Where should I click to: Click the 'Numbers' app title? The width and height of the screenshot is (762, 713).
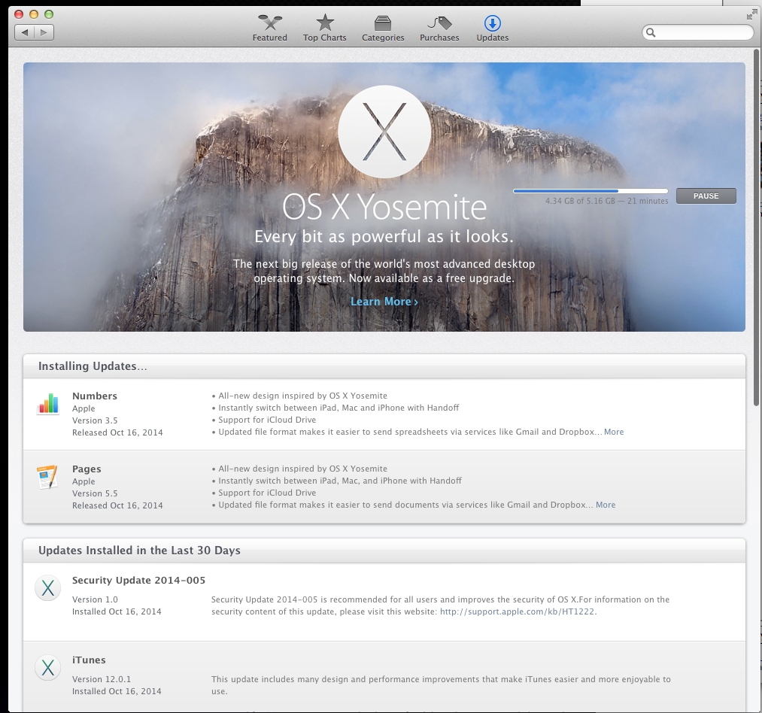pos(95,396)
